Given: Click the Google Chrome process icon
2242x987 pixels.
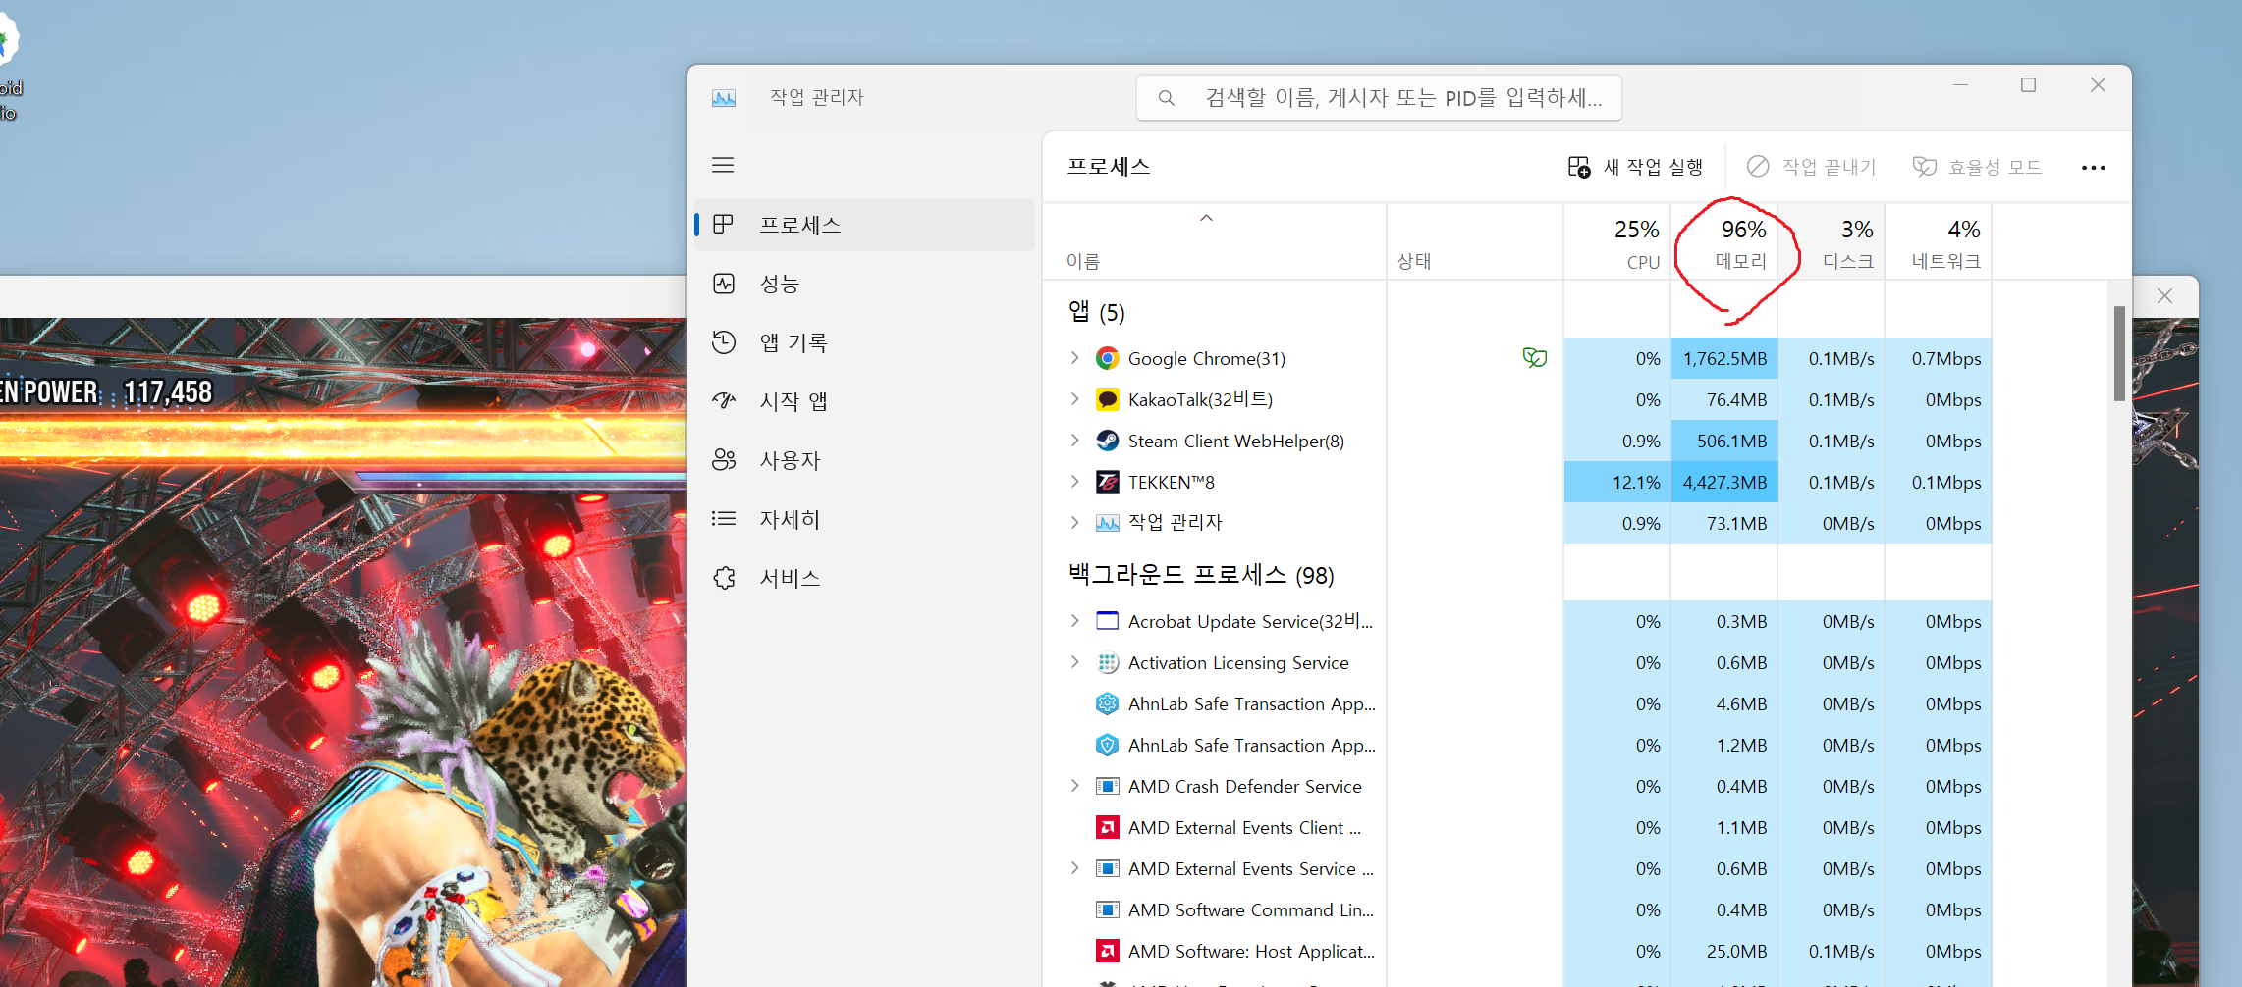Looking at the screenshot, I should pos(1107,358).
